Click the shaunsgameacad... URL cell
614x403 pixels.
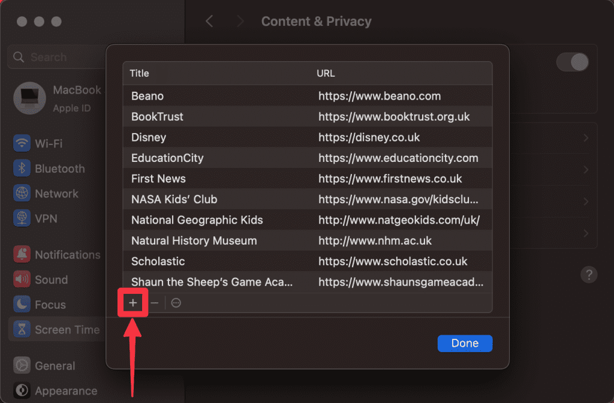401,282
